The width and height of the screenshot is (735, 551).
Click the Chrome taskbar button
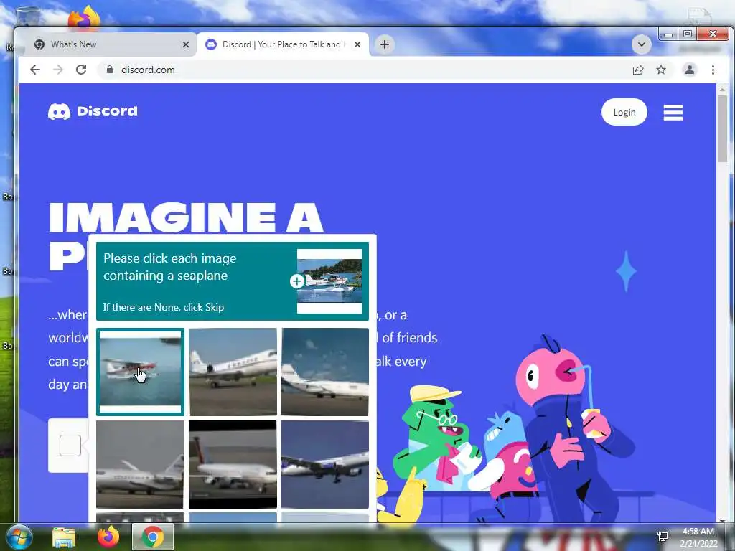pos(153,537)
